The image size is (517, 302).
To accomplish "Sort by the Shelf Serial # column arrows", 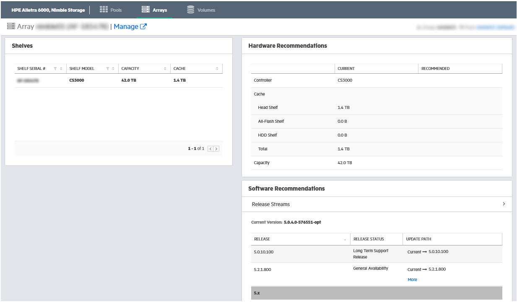I will [x=61, y=69].
